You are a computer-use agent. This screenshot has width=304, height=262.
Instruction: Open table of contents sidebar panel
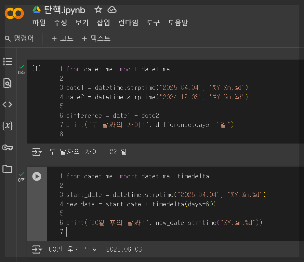pyautogui.click(x=7, y=62)
